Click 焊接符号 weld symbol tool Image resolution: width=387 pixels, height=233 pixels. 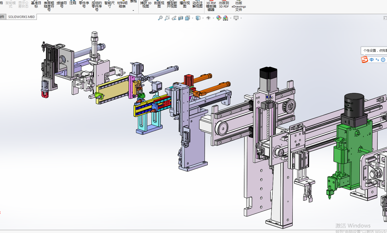point(62,4)
